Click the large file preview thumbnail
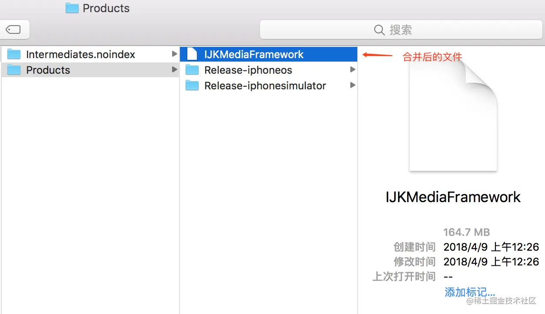The height and width of the screenshot is (314, 545). 453,116
